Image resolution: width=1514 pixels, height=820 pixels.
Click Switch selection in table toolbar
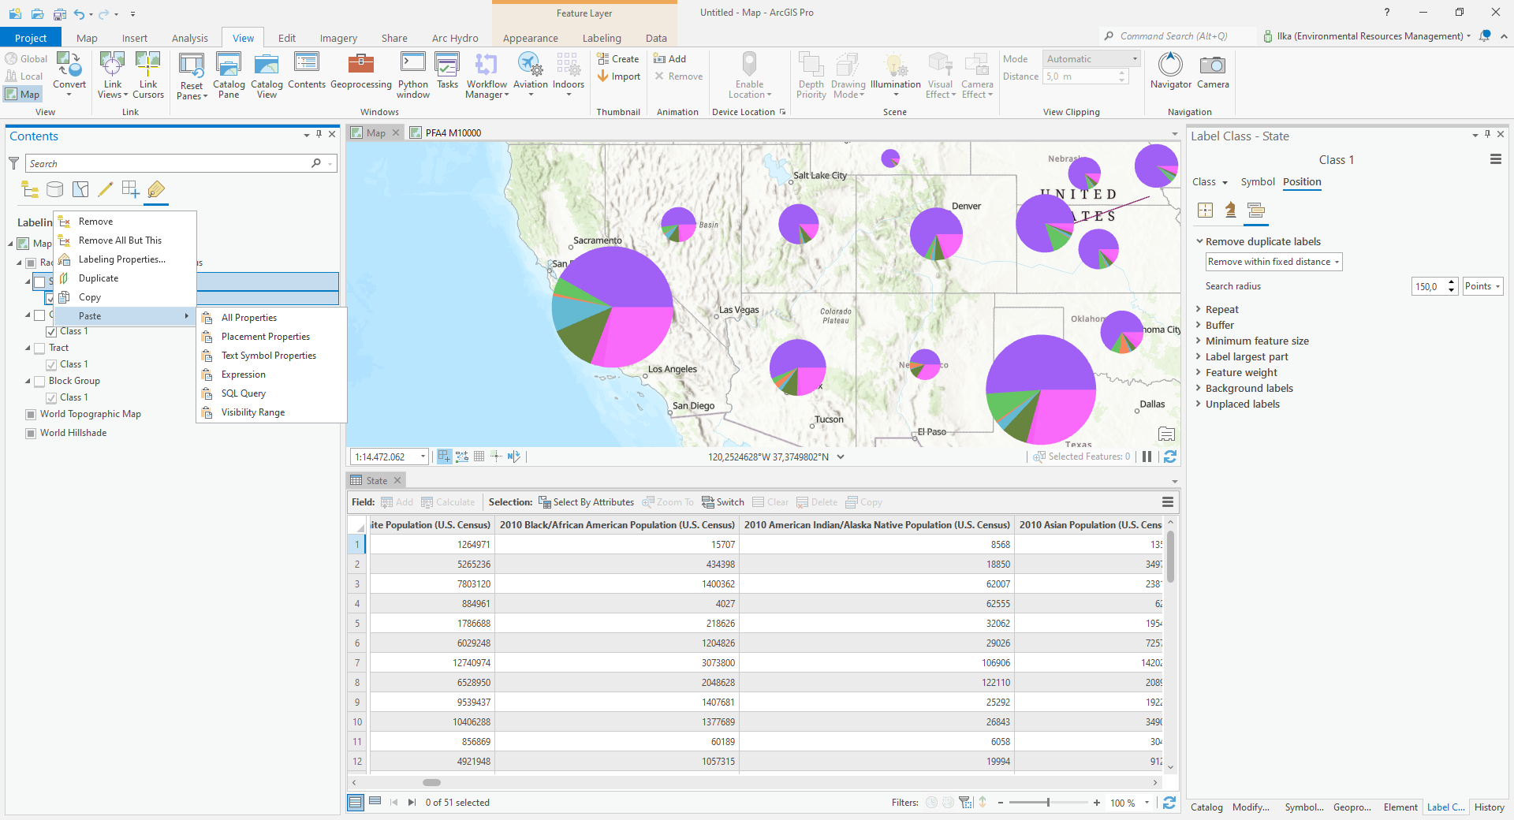722,502
